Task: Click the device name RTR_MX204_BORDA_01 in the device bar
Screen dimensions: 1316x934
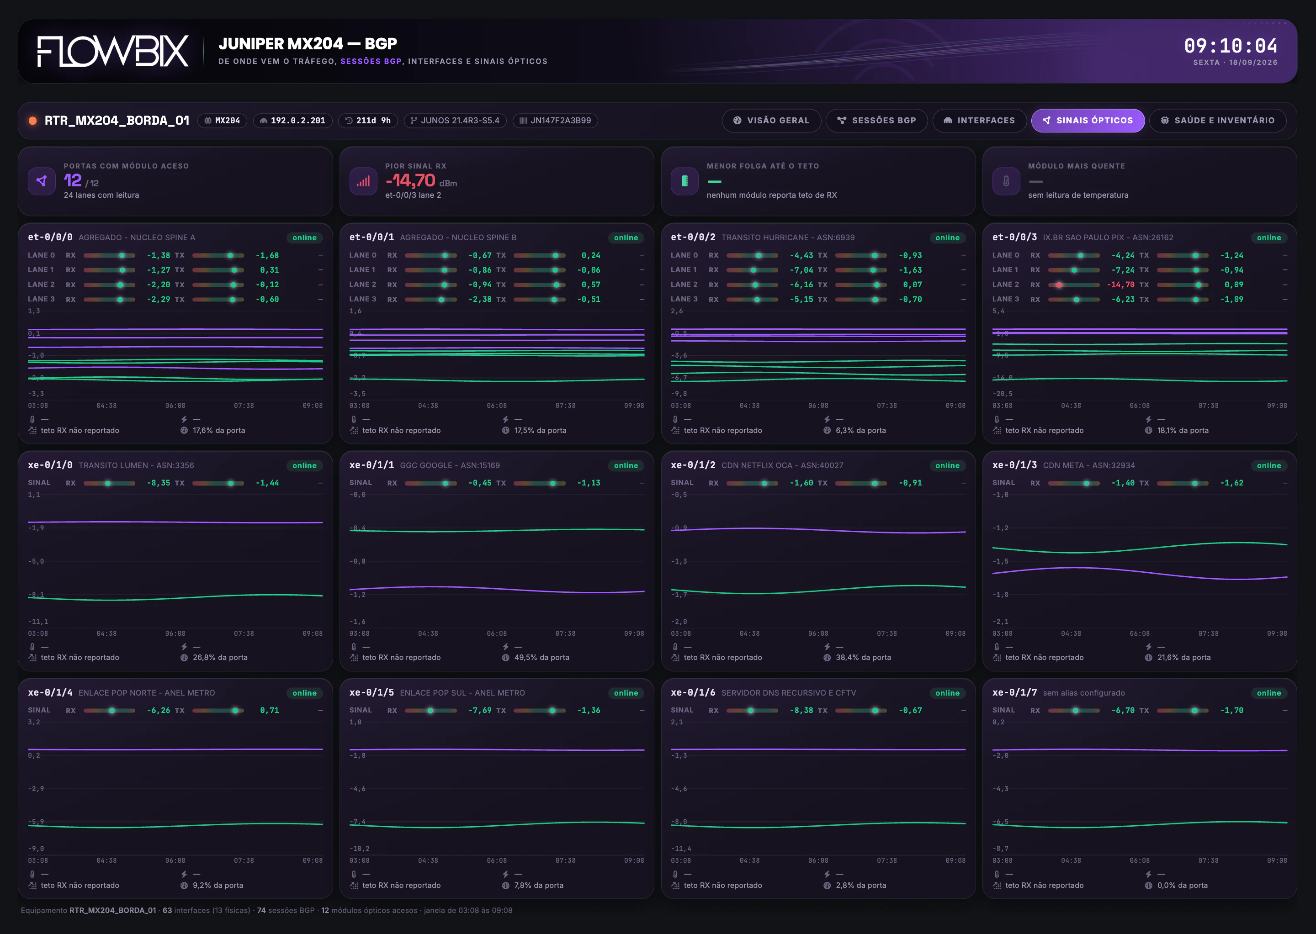Action: pyautogui.click(x=117, y=121)
